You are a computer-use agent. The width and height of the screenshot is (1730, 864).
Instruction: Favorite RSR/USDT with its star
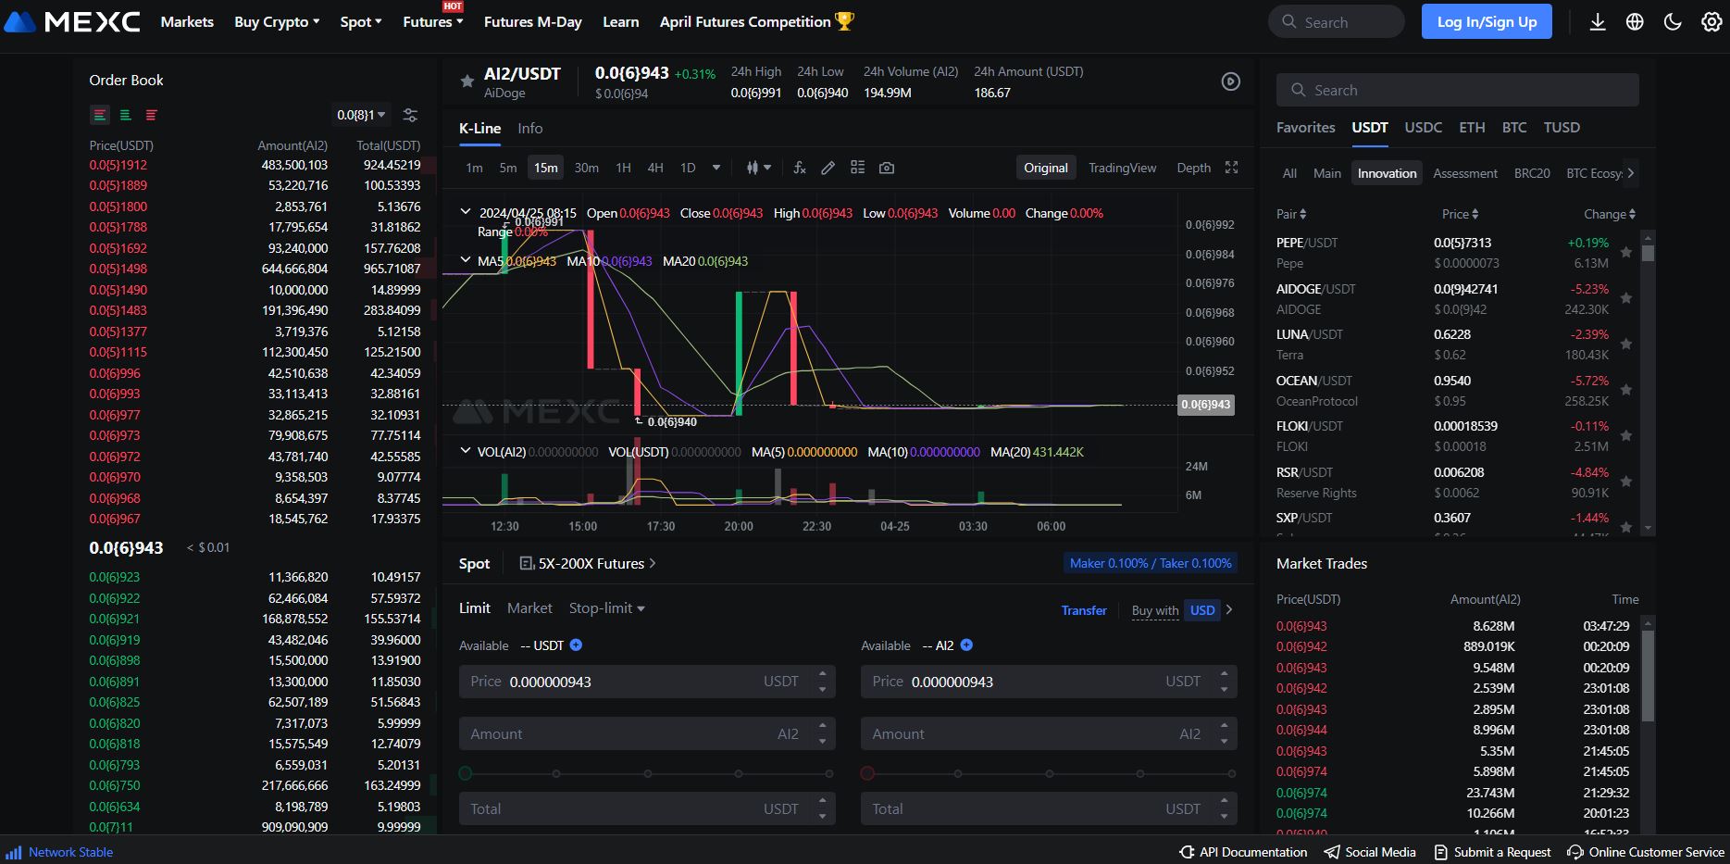[1626, 482]
